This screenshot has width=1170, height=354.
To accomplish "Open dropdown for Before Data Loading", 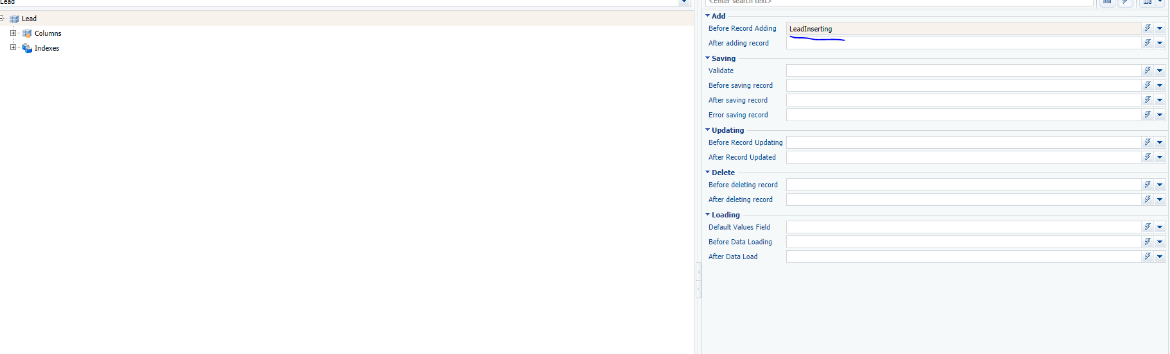I will (1160, 242).
